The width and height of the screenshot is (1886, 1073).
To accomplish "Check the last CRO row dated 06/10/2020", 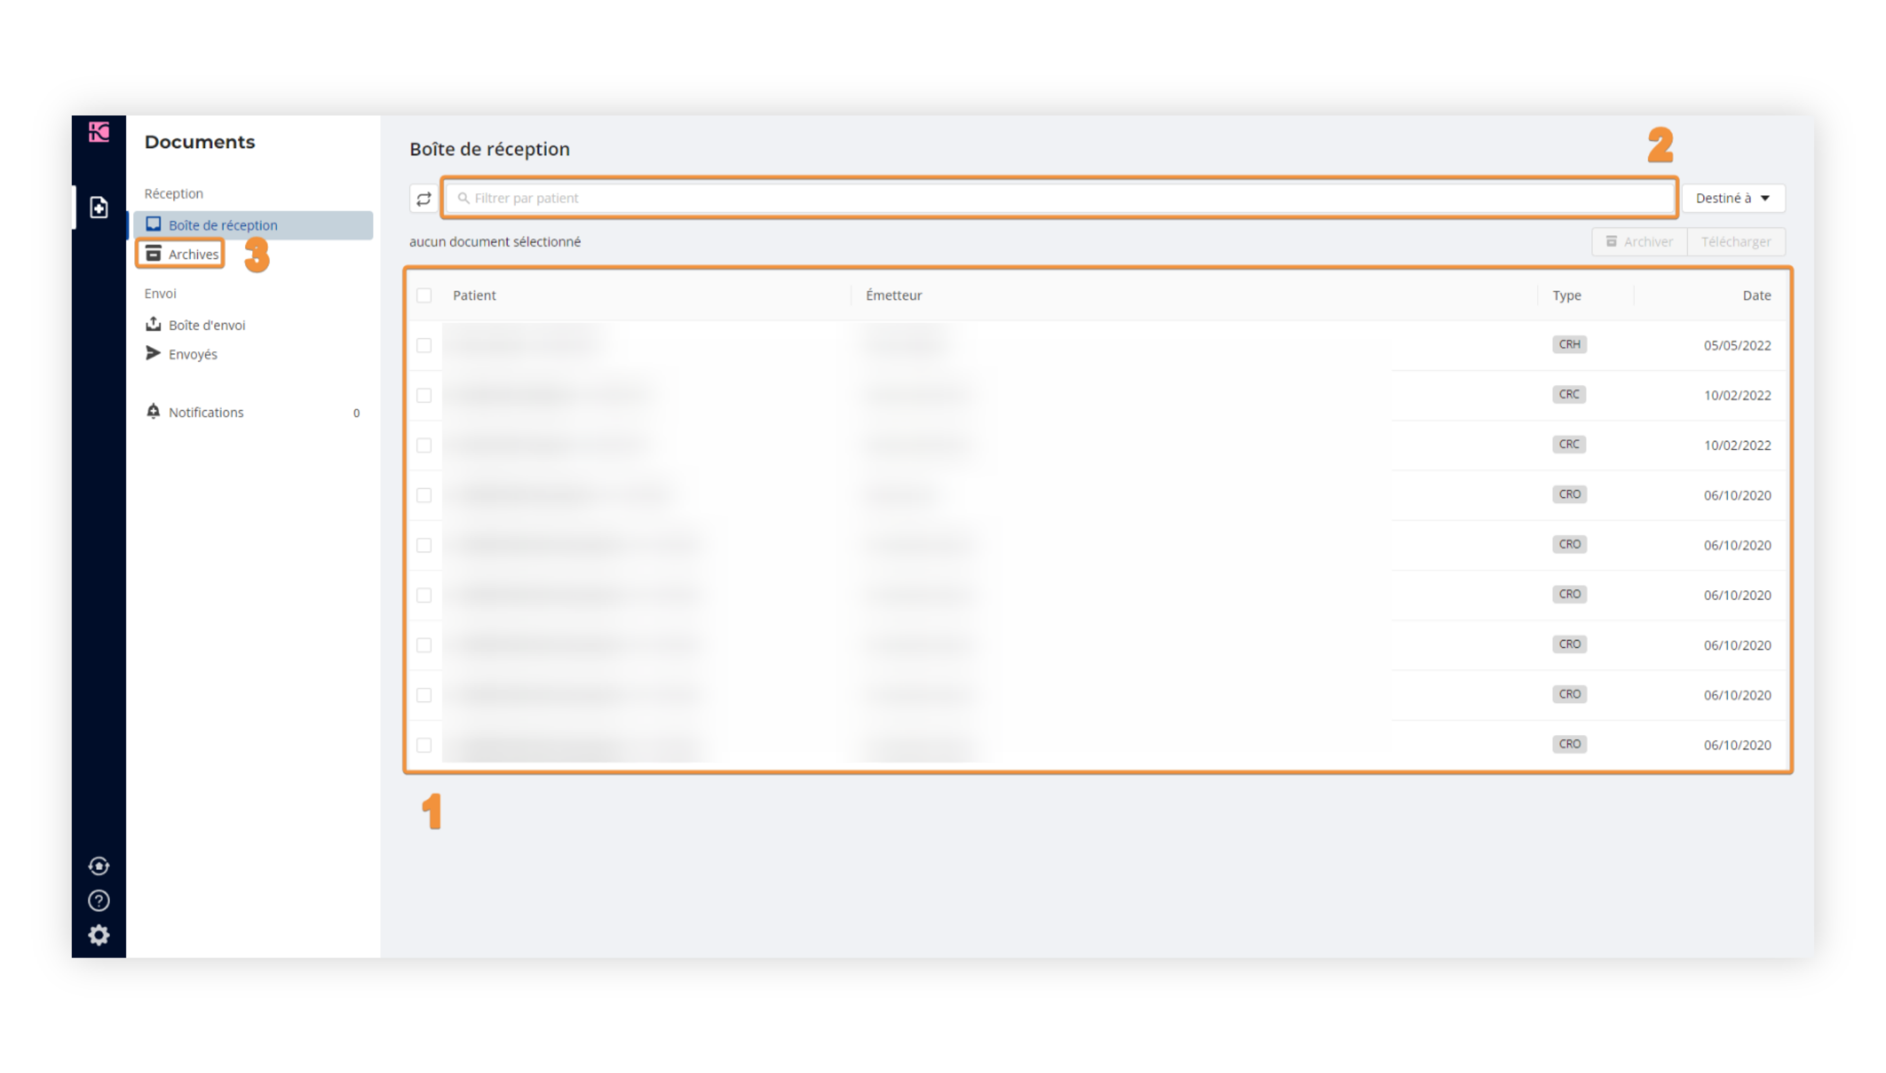I will coord(424,745).
